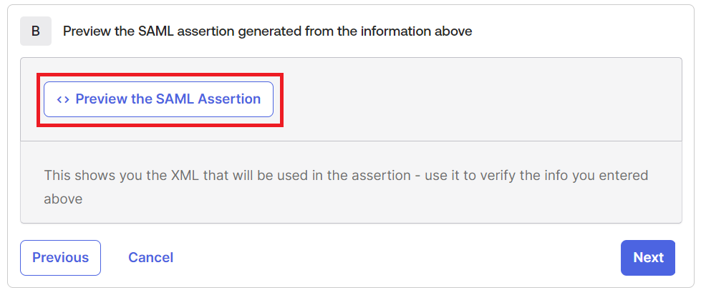Click the red highlight border around Preview button
This screenshot has height=295, width=701.
(x=160, y=74)
